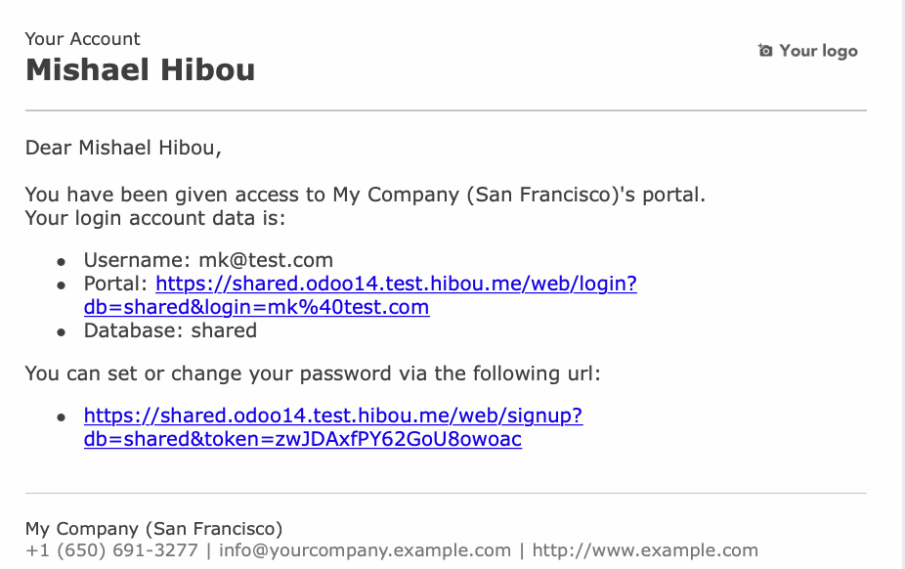Click the set or change password sentence
905x569 pixels.
(313, 373)
